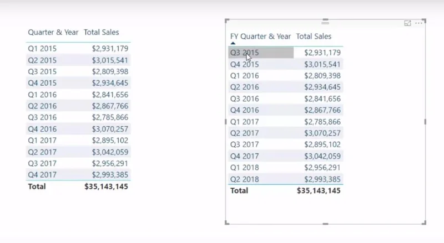Select highlighted Q3 2015 row in FY table

286,53
